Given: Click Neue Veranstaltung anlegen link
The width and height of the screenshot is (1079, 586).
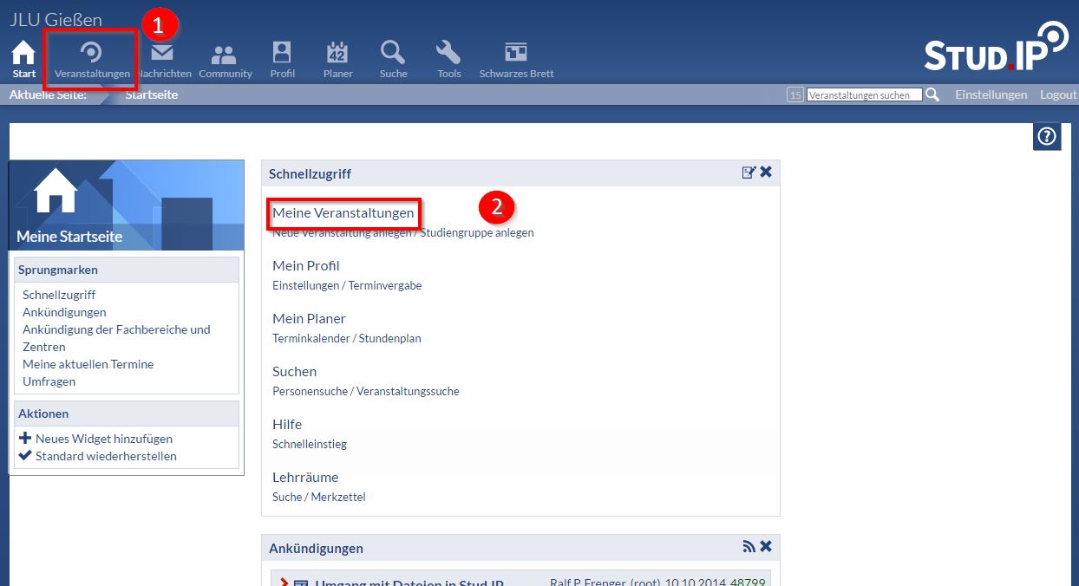Looking at the screenshot, I should click(342, 232).
